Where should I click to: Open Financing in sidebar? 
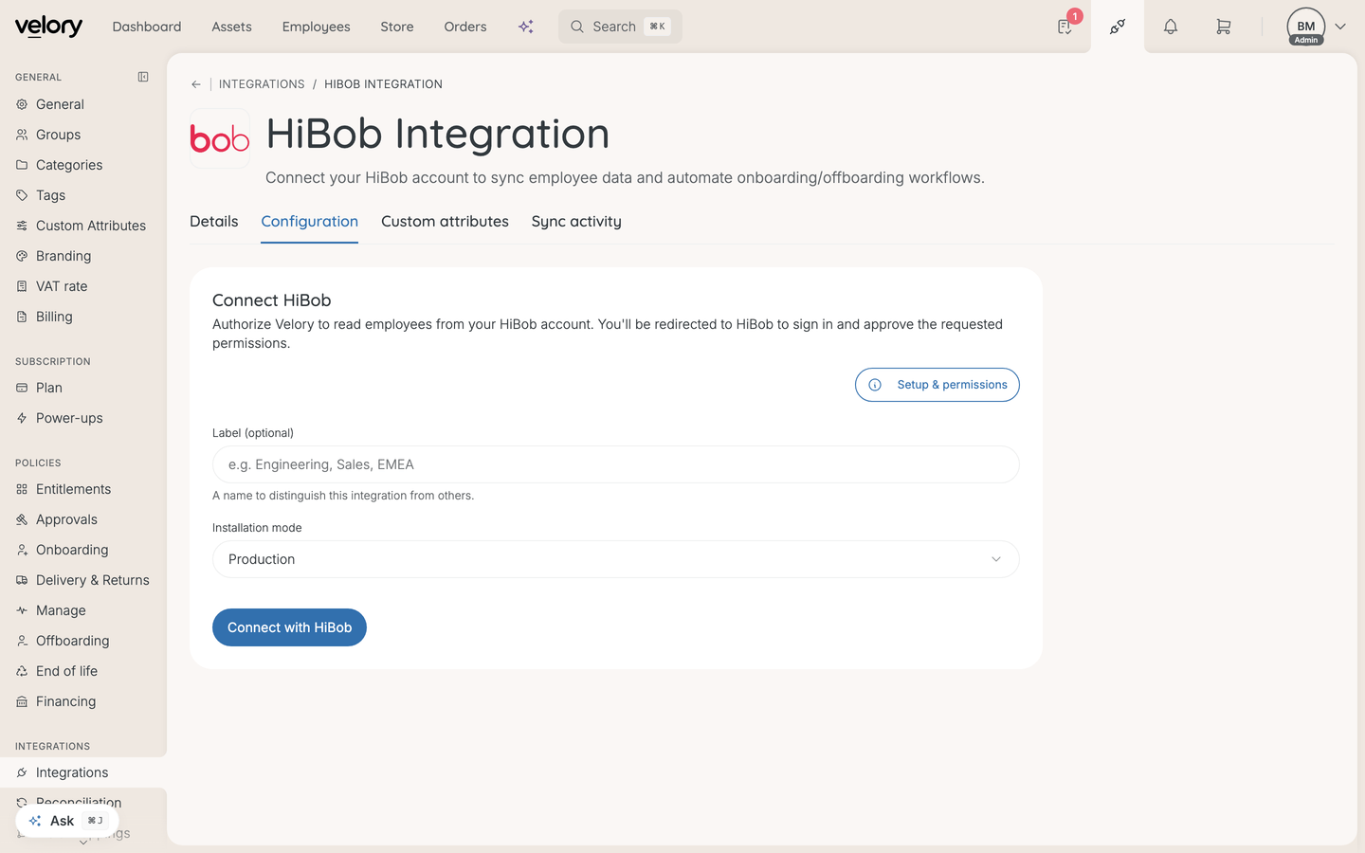pos(65,701)
